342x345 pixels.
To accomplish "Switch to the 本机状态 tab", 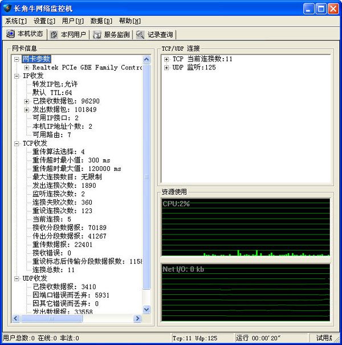I will click(x=25, y=34).
